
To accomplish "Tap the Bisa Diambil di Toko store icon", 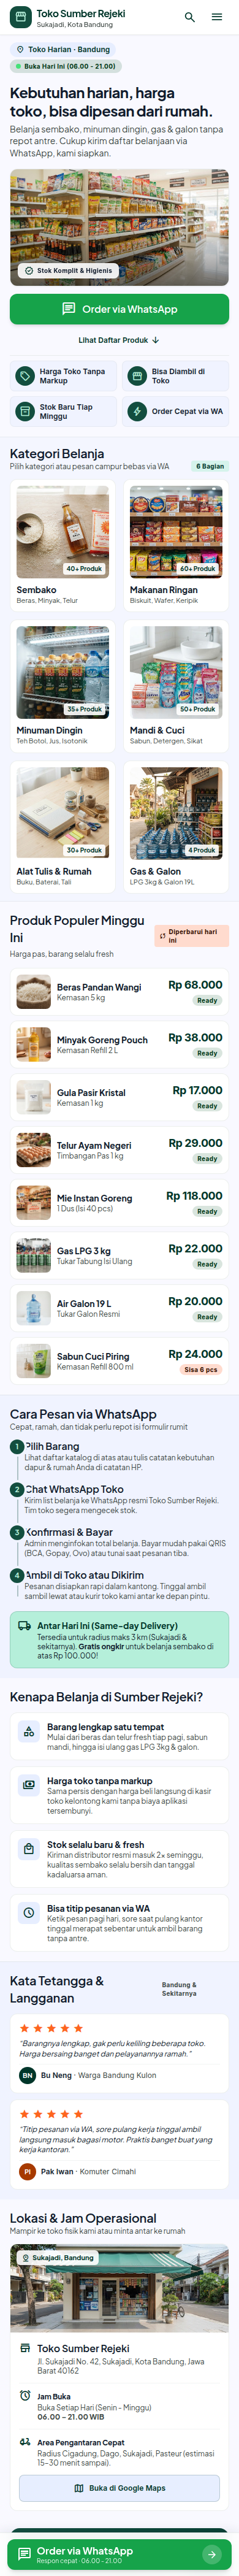I will (137, 376).
